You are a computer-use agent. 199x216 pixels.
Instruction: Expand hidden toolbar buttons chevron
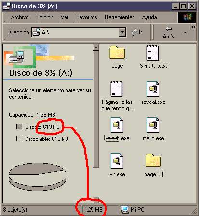(193, 27)
